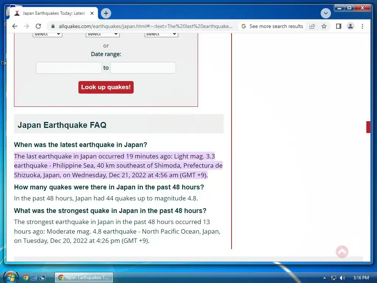Minimize the Chrome window
The height and width of the screenshot is (283, 377).
(339, 8)
